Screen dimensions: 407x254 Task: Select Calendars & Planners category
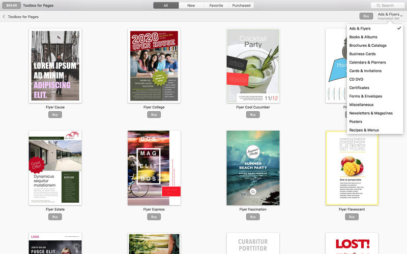[x=375, y=62]
